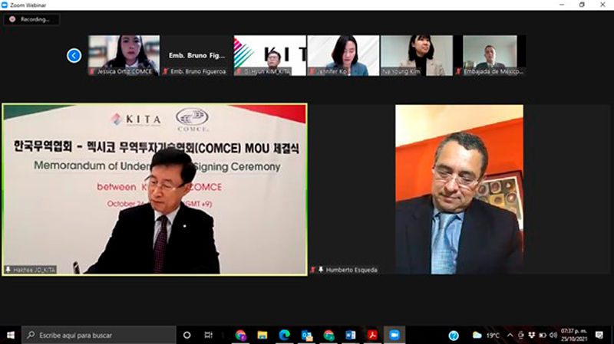Minimize the Zoom Webinar window

coord(562,5)
